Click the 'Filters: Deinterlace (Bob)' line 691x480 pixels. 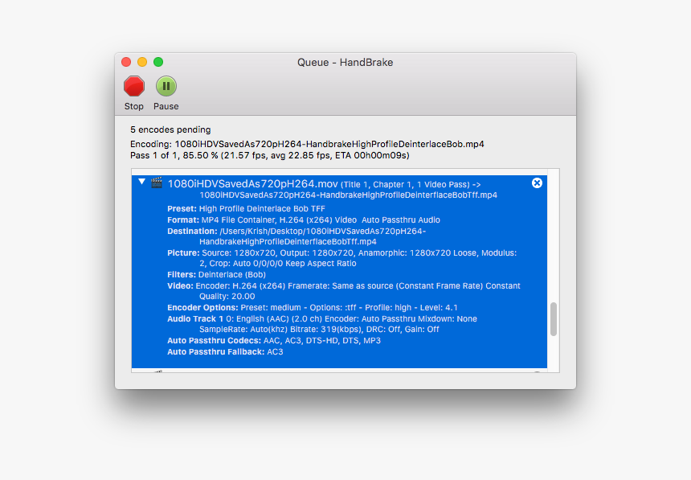[216, 274]
